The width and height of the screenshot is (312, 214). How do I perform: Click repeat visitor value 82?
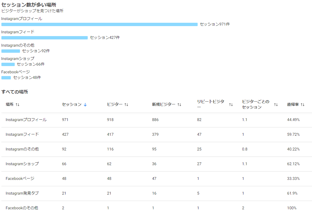(199, 120)
